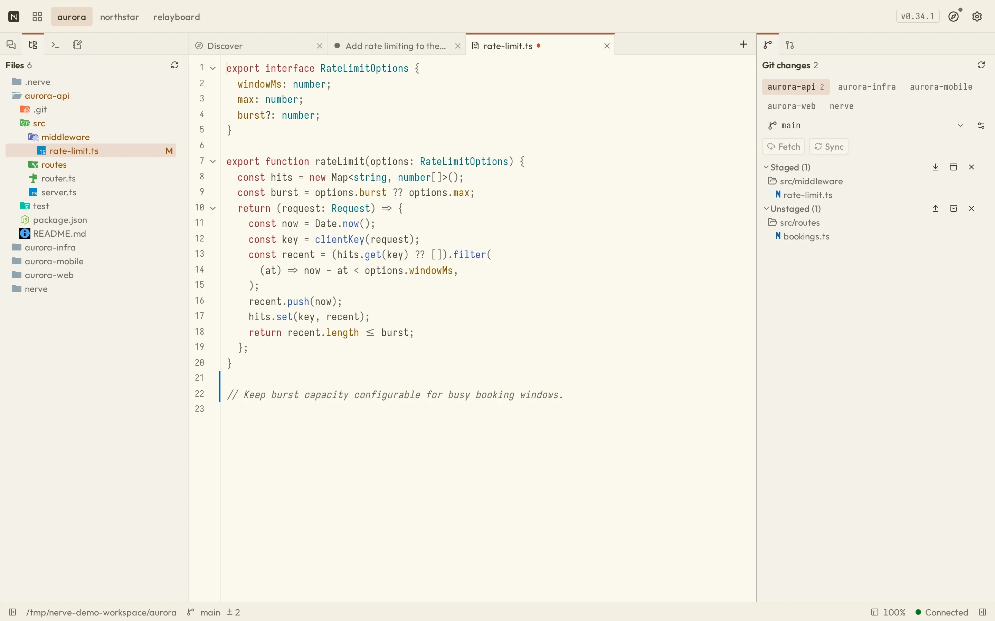This screenshot has height=621, width=995.
Task: Open the notes edit sidebar icon
Action: (x=77, y=45)
